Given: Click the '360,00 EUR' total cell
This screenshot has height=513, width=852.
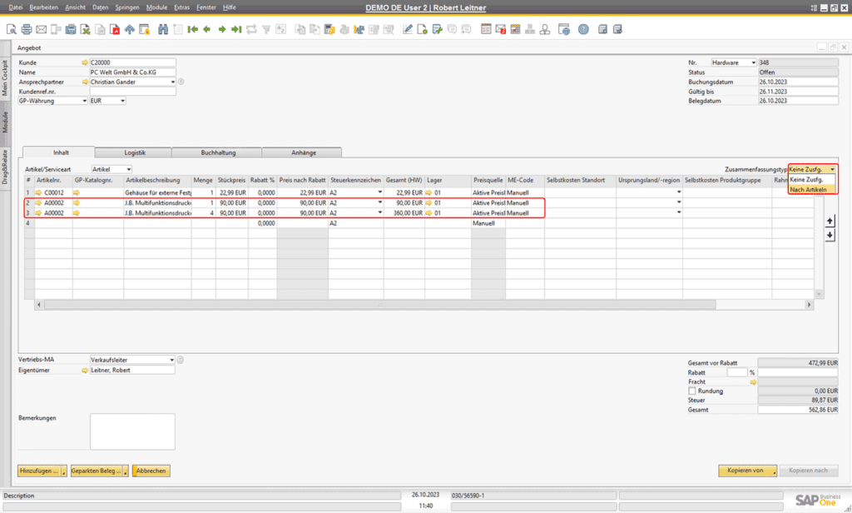Looking at the screenshot, I should 404,213.
